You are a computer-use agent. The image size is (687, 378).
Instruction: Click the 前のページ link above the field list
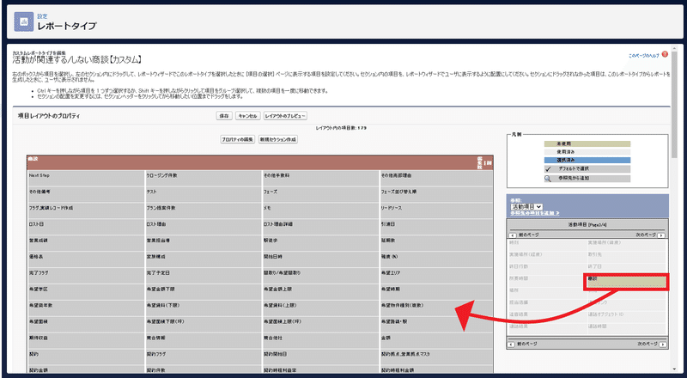529,235
